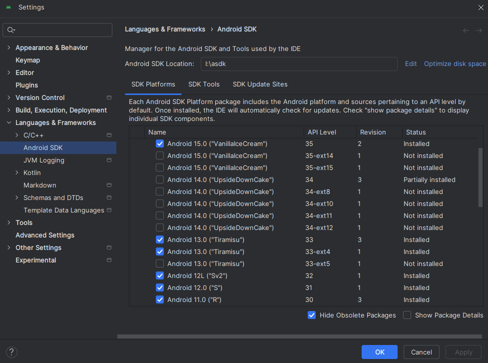Switch to SDK Platforms tab
Image resolution: width=488 pixels, height=363 pixels.
153,84
